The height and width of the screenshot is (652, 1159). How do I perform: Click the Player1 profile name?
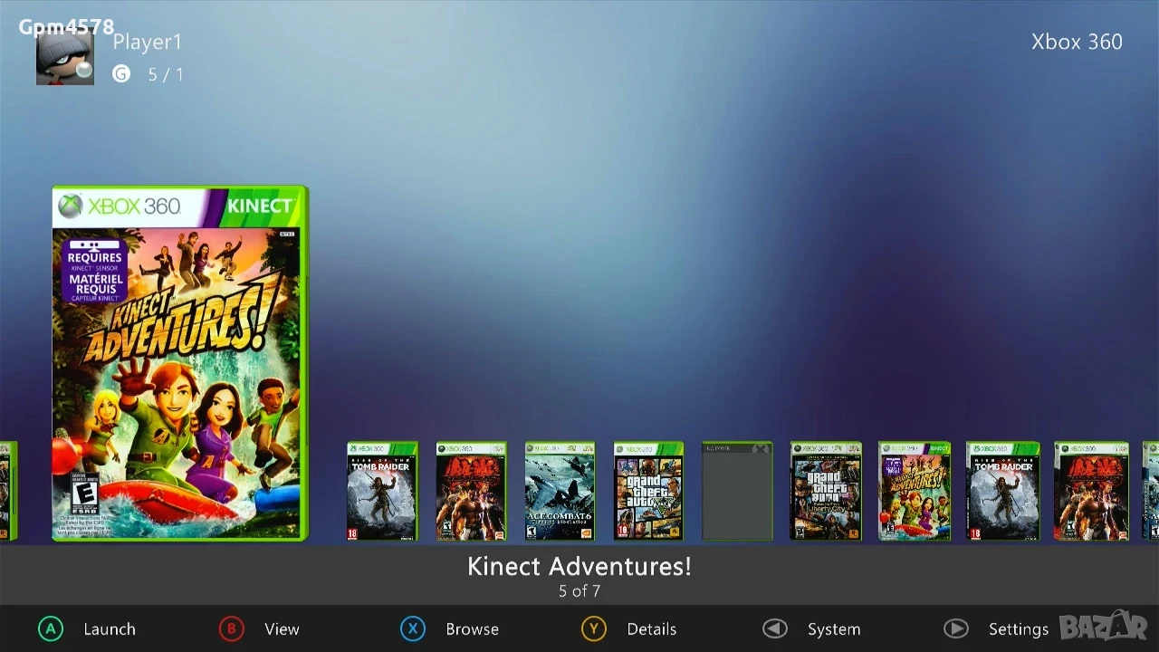click(148, 43)
